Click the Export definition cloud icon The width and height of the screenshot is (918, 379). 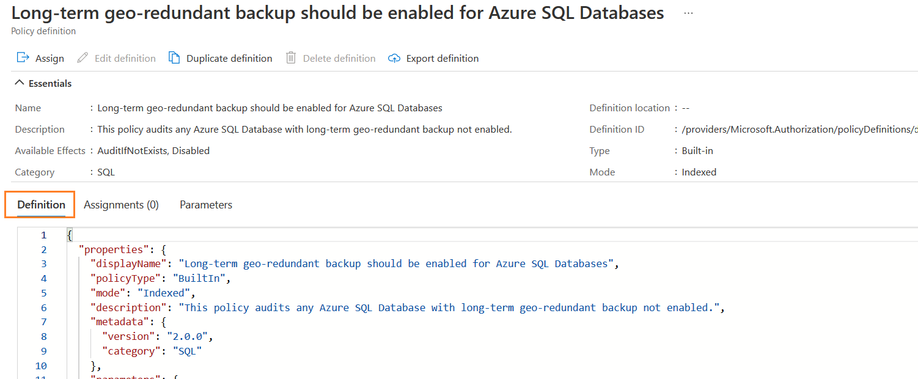pos(394,59)
